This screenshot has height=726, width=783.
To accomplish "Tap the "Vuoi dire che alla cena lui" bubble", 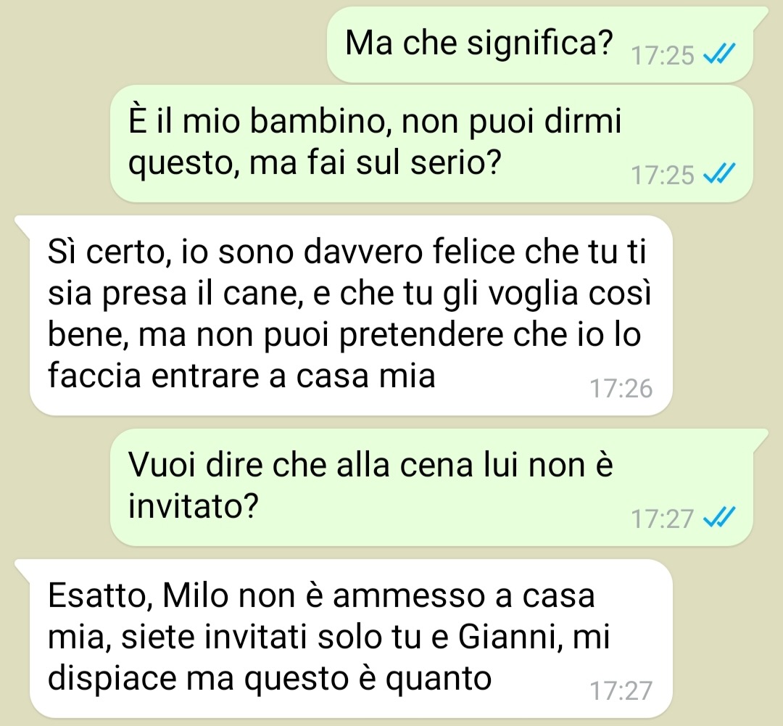I will click(x=431, y=487).
